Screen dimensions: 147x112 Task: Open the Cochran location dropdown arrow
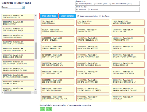[x=24, y=7]
